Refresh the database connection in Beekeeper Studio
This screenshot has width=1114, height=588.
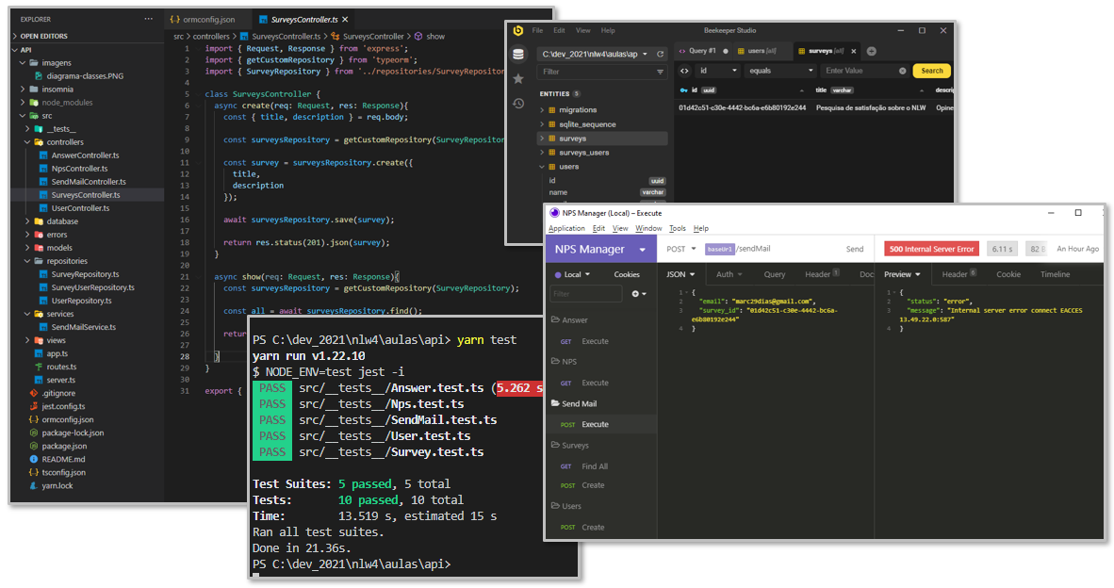pos(660,54)
